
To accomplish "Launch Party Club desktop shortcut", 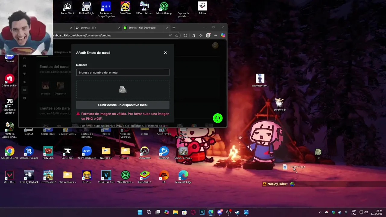I will (x=48, y=153).
